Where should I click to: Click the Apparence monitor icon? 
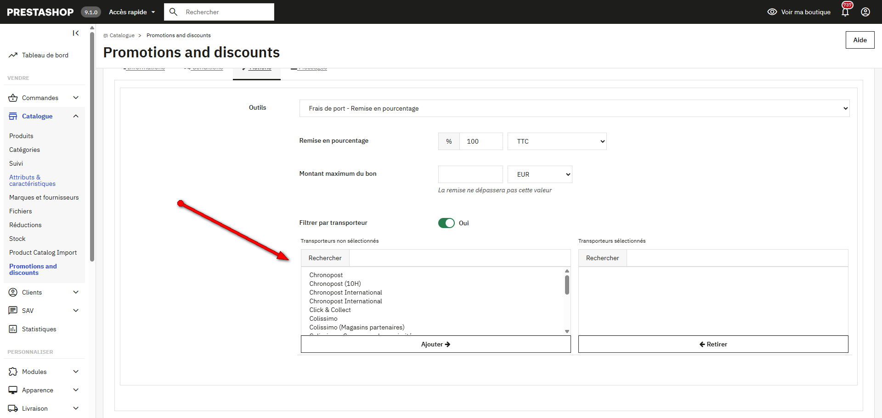click(13, 390)
